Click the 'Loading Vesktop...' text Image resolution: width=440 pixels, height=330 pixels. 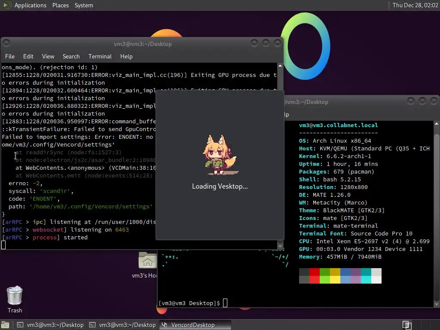(220, 186)
